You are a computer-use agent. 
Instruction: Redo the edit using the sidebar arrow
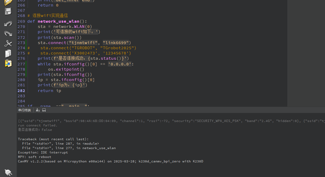point(8,33)
